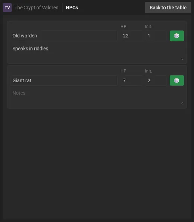The height and width of the screenshot is (222, 194).
Task: Click the TV campaign avatar icon
Action: pyautogui.click(x=7, y=7)
